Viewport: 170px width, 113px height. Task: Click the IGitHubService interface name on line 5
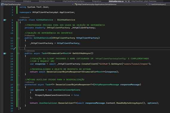click(x=66, y=20)
